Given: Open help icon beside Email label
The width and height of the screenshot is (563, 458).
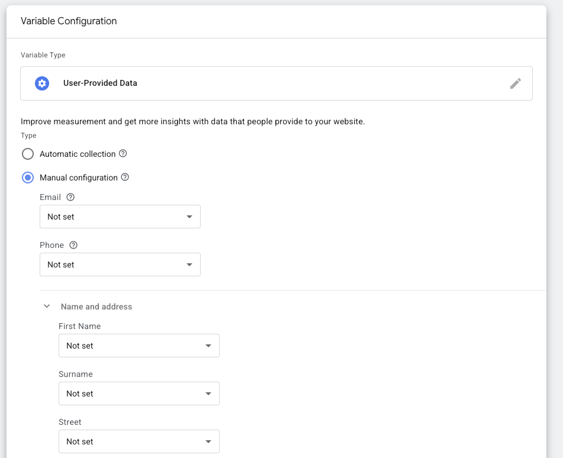Looking at the screenshot, I should [x=70, y=197].
